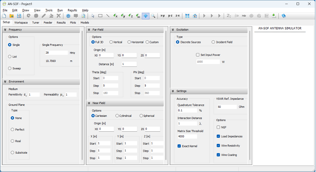Switch to the Plots tab
316x172 pixels.
[73, 23]
